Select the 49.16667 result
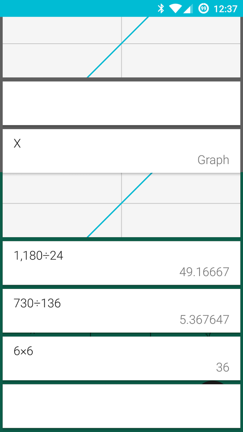The height and width of the screenshot is (432, 243). click(204, 272)
